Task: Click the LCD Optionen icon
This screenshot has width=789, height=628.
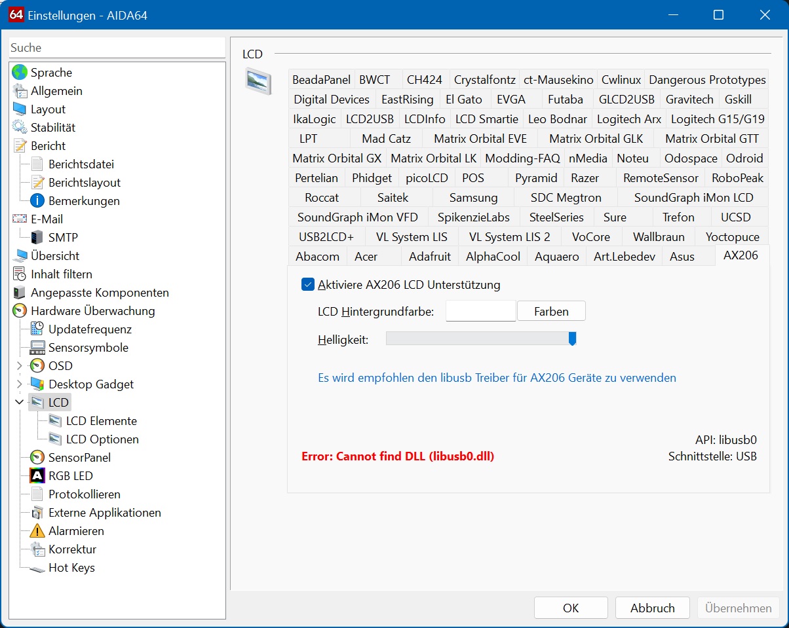Action: 56,439
